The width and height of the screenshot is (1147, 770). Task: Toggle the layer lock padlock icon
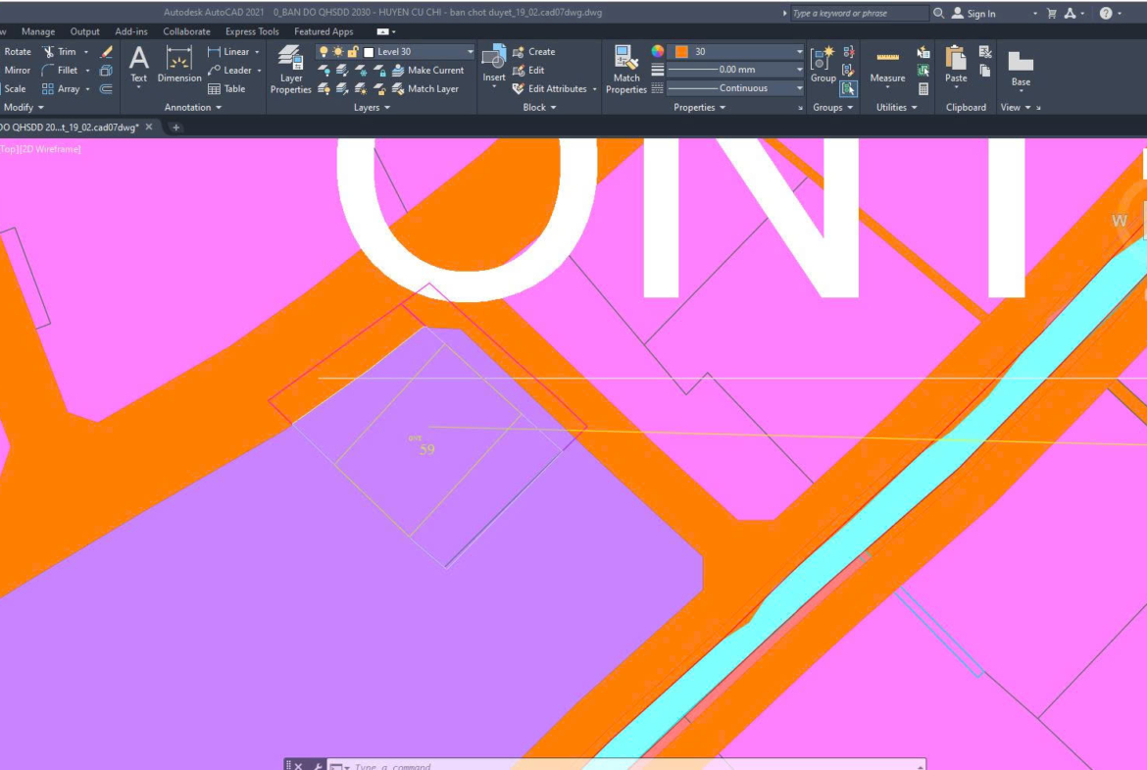352,52
